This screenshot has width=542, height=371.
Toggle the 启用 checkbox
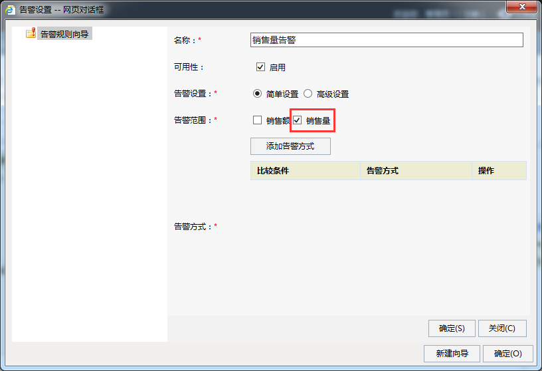260,67
